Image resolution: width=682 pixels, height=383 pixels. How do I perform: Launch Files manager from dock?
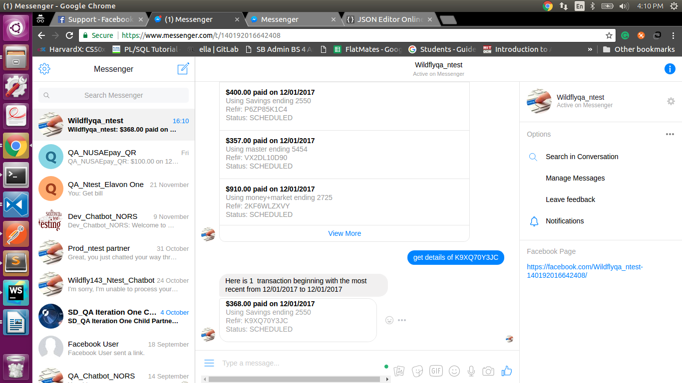[16, 58]
